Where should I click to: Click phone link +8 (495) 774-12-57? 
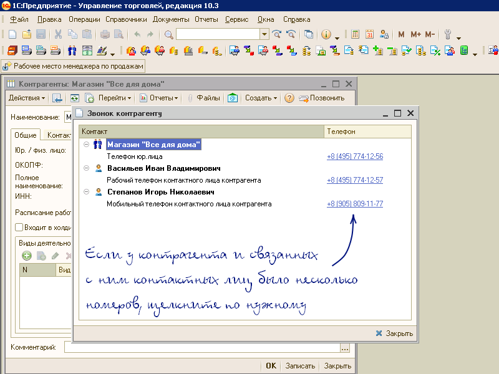coord(355,180)
